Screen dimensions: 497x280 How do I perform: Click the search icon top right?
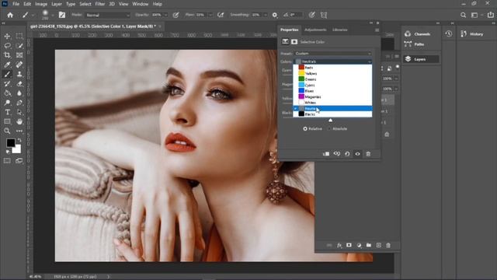[463, 15]
